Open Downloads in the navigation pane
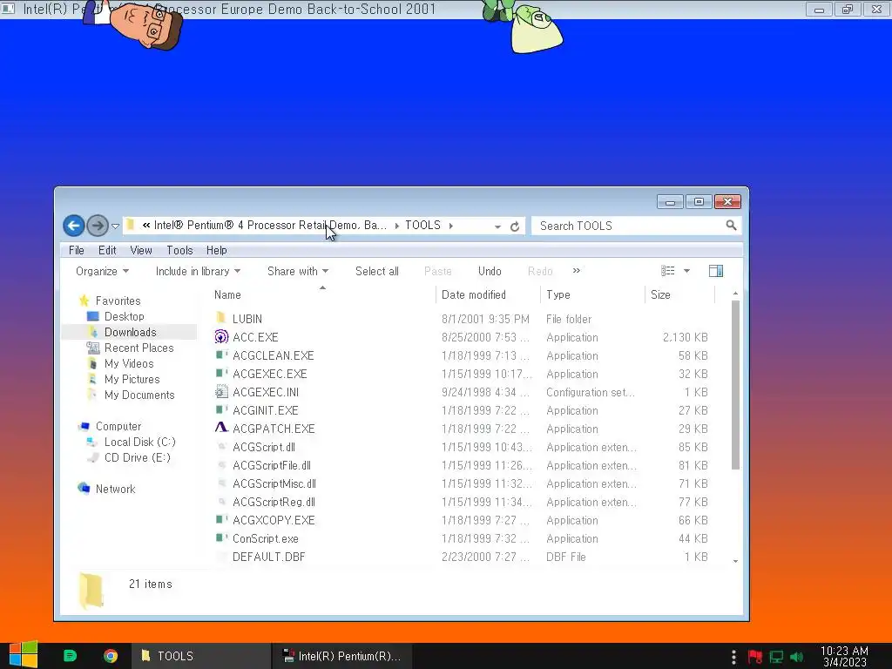Image resolution: width=892 pixels, height=669 pixels. [x=130, y=332]
